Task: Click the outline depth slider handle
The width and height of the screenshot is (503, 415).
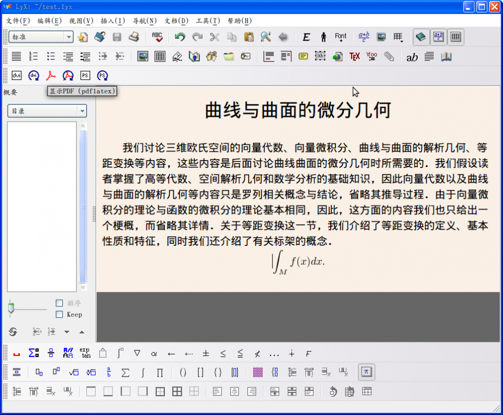Action: 11,309
